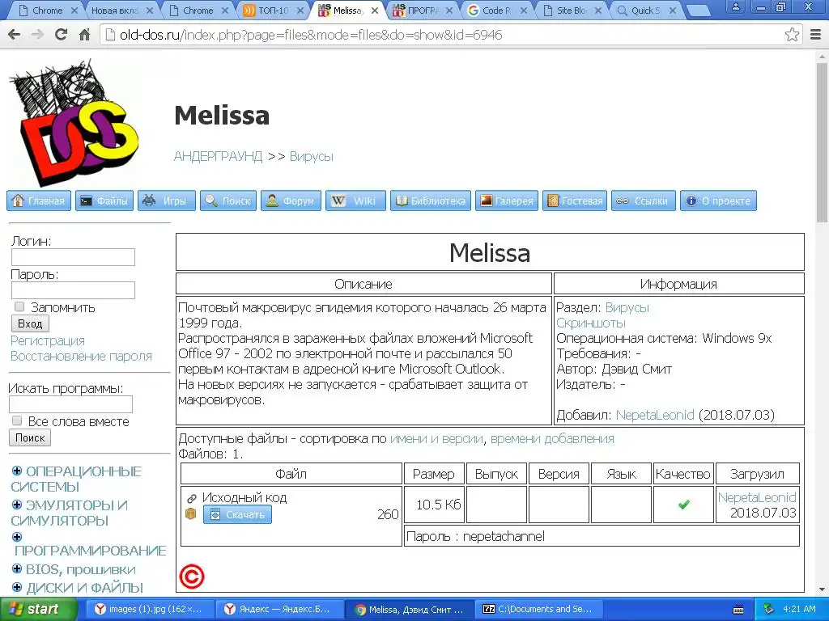Viewport: 829px width, 621px height.
Task: Expand ДИСКИ И ФАЙЛЫ category
Action: click(17, 587)
